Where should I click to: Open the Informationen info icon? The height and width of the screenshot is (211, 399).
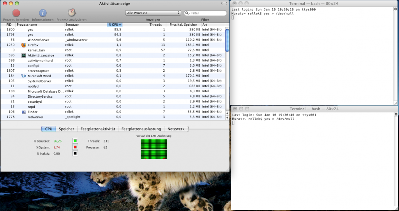[x=43, y=13]
